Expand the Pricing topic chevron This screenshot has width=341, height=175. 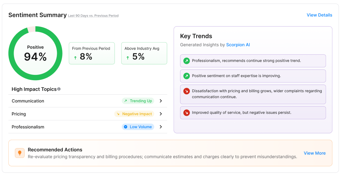click(x=161, y=114)
